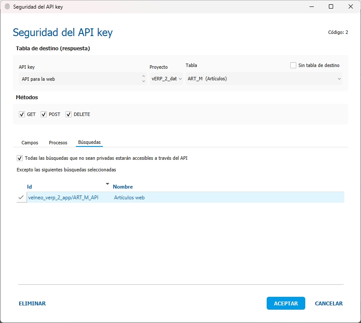
Task: Click ELIMINAR to delete the record
Action: click(32, 304)
